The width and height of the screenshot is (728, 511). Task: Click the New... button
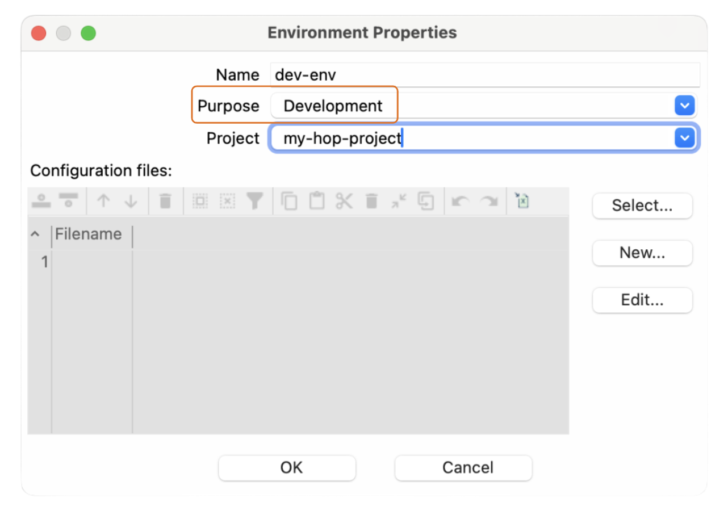click(642, 253)
